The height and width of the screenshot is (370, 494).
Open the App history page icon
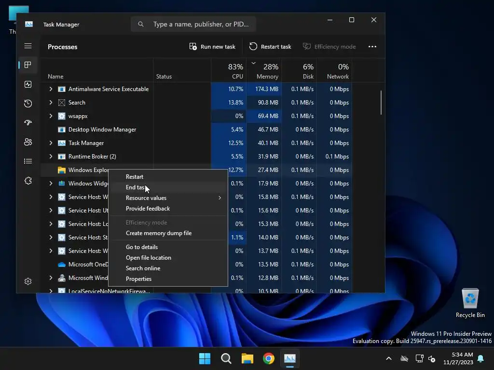pos(28,104)
